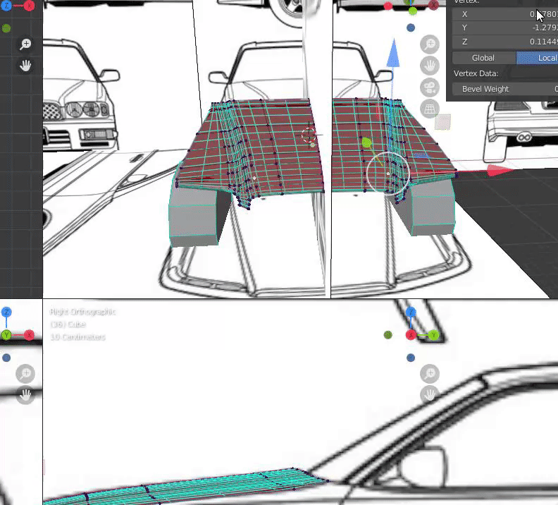Click the vertex Z coordinate field

[x=504, y=42]
